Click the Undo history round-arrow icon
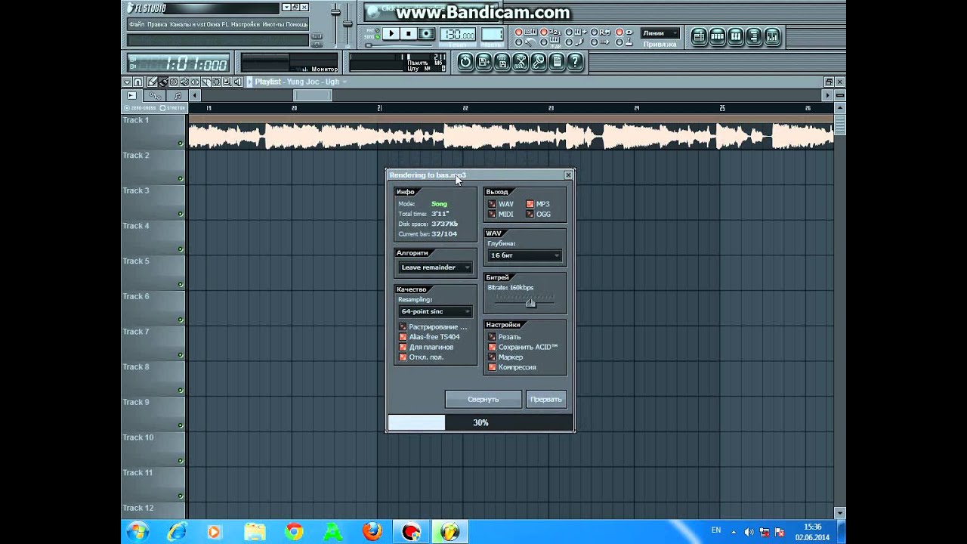The image size is (967, 544). (x=465, y=62)
